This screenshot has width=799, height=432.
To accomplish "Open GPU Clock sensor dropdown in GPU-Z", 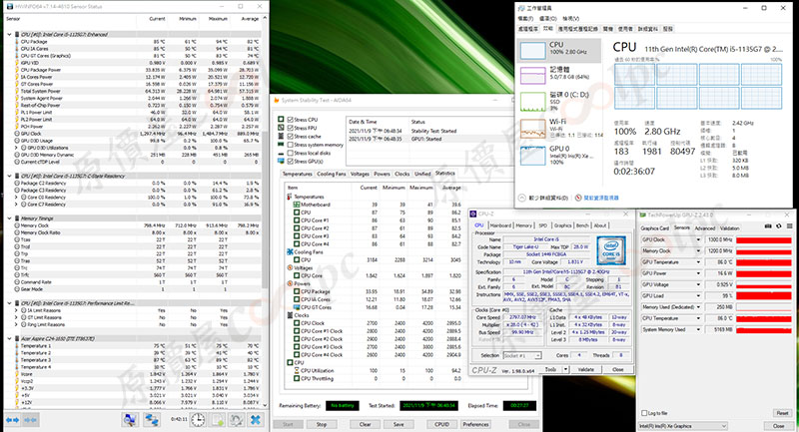I will click(x=698, y=239).
